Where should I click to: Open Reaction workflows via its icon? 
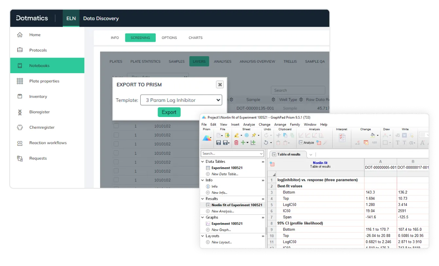tap(20, 143)
